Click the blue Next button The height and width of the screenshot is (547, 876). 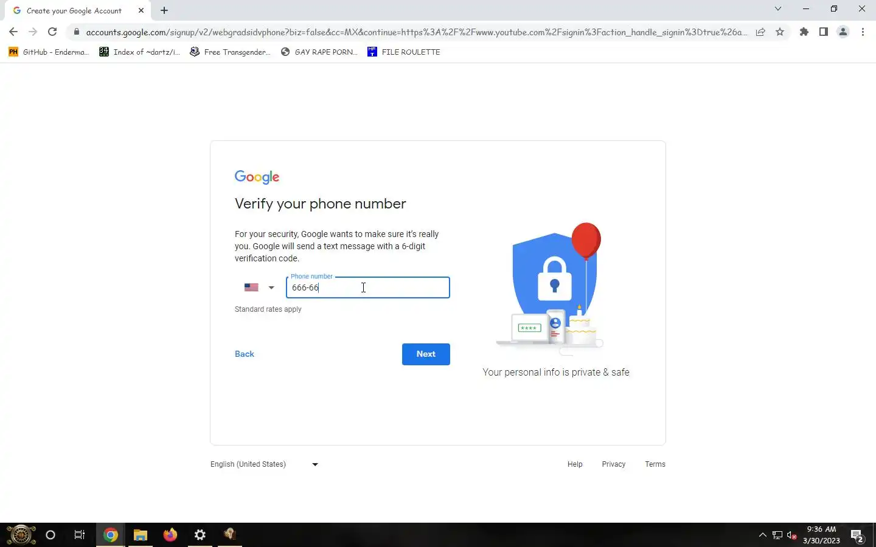point(426,354)
